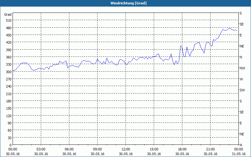Click the "30.05.16" date under "12:00"

click(126, 154)
